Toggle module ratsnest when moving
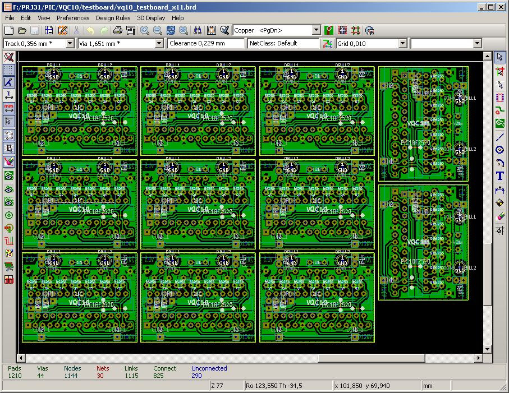The height and width of the screenshot is (393, 509). coord(9,148)
